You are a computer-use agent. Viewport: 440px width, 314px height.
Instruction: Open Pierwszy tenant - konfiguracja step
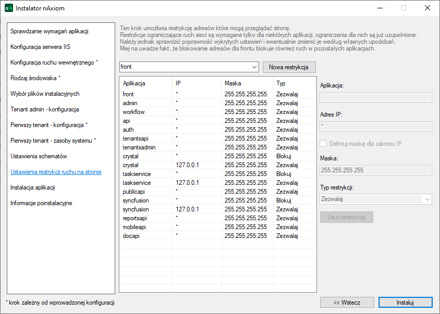tap(49, 125)
